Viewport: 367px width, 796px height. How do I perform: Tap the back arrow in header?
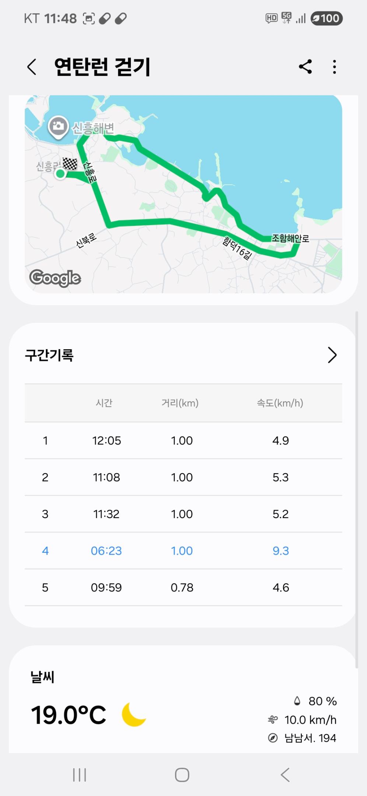(x=32, y=67)
